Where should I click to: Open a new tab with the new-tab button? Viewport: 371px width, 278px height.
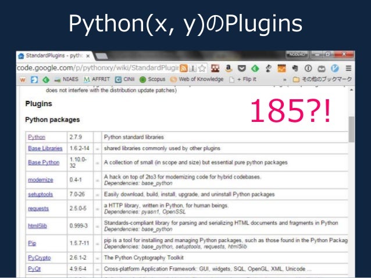tap(102, 56)
